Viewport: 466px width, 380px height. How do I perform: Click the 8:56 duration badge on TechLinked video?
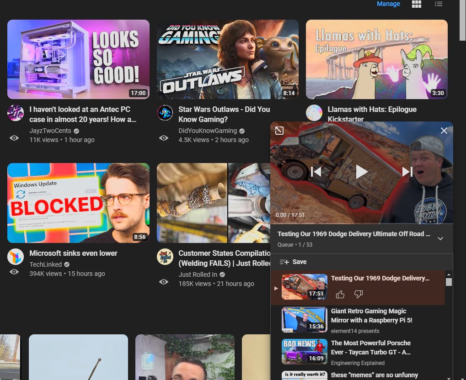click(139, 237)
